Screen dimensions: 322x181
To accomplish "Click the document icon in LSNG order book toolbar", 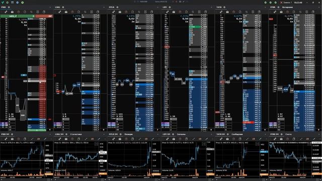I will coord(78,12).
